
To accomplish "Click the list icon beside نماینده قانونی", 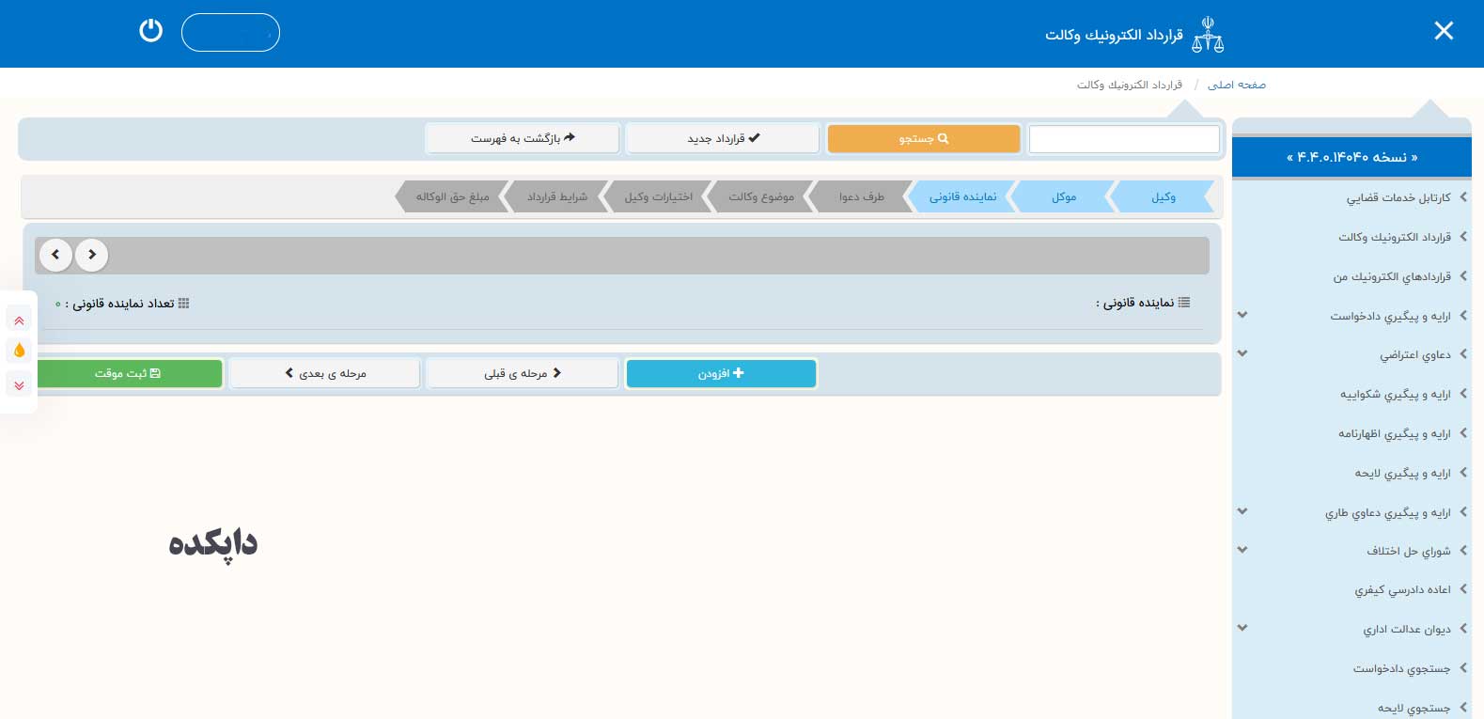I will [x=1184, y=303].
